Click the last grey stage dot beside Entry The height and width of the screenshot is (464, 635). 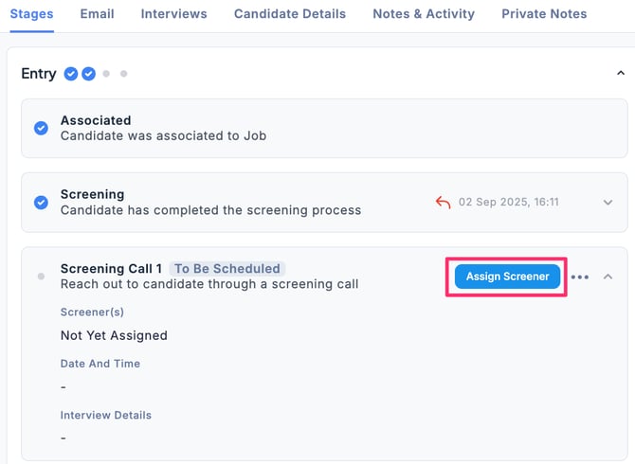[123, 74]
